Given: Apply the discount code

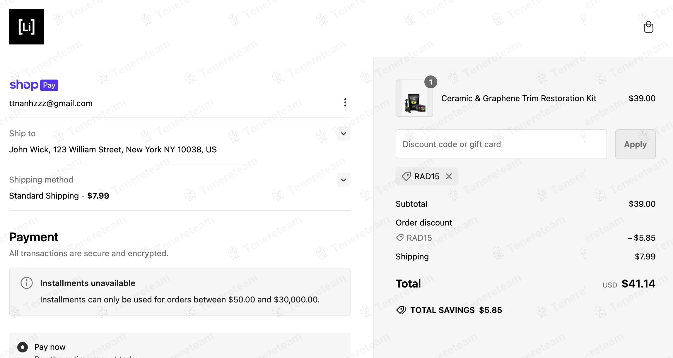Looking at the screenshot, I should tap(635, 144).
